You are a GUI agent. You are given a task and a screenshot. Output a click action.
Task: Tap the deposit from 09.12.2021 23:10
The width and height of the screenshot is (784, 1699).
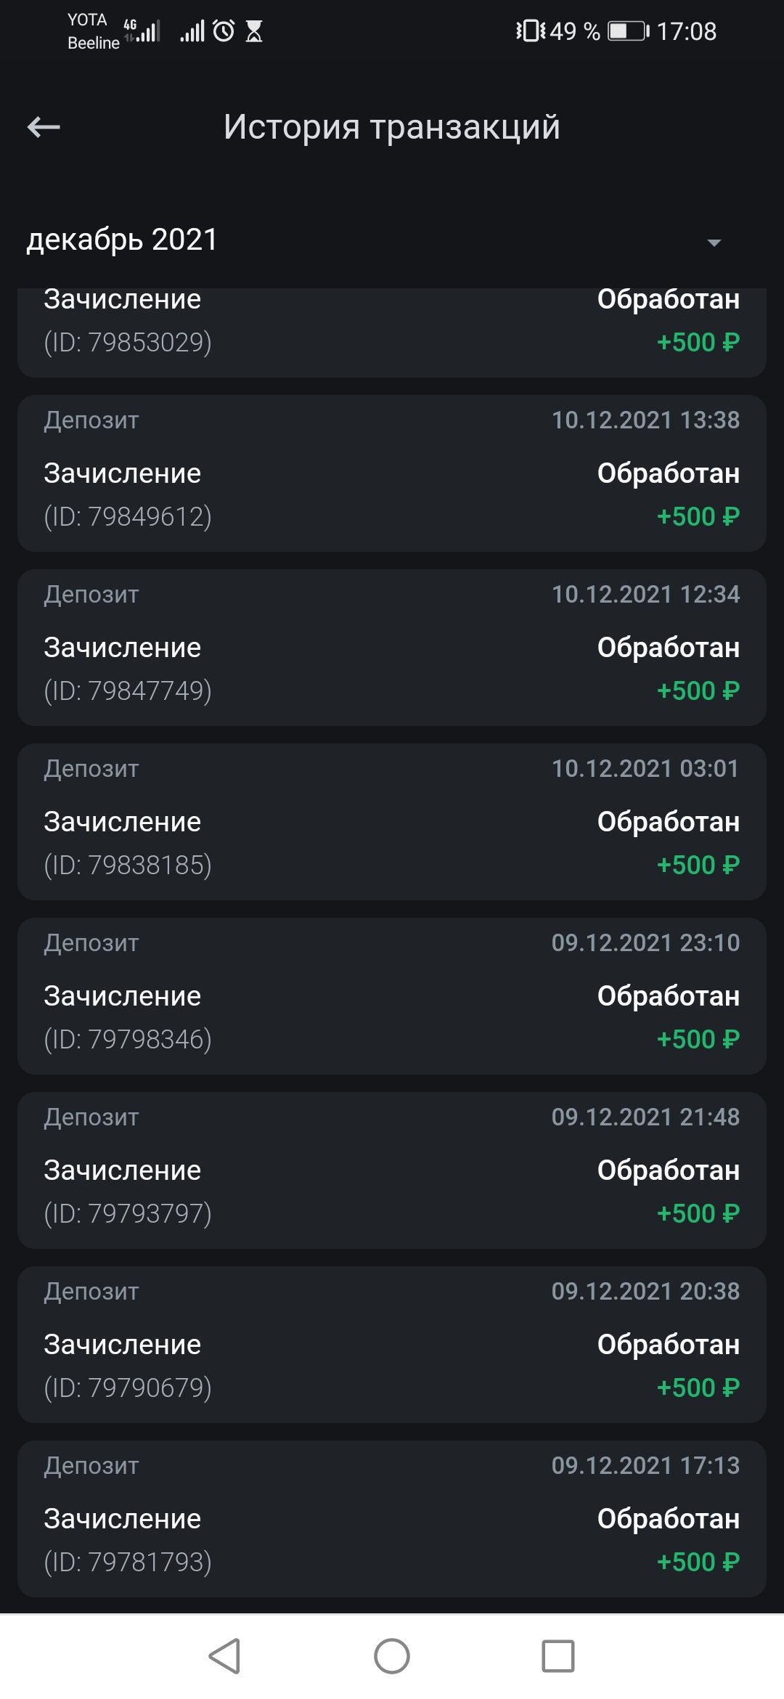(x=392, y=996)
